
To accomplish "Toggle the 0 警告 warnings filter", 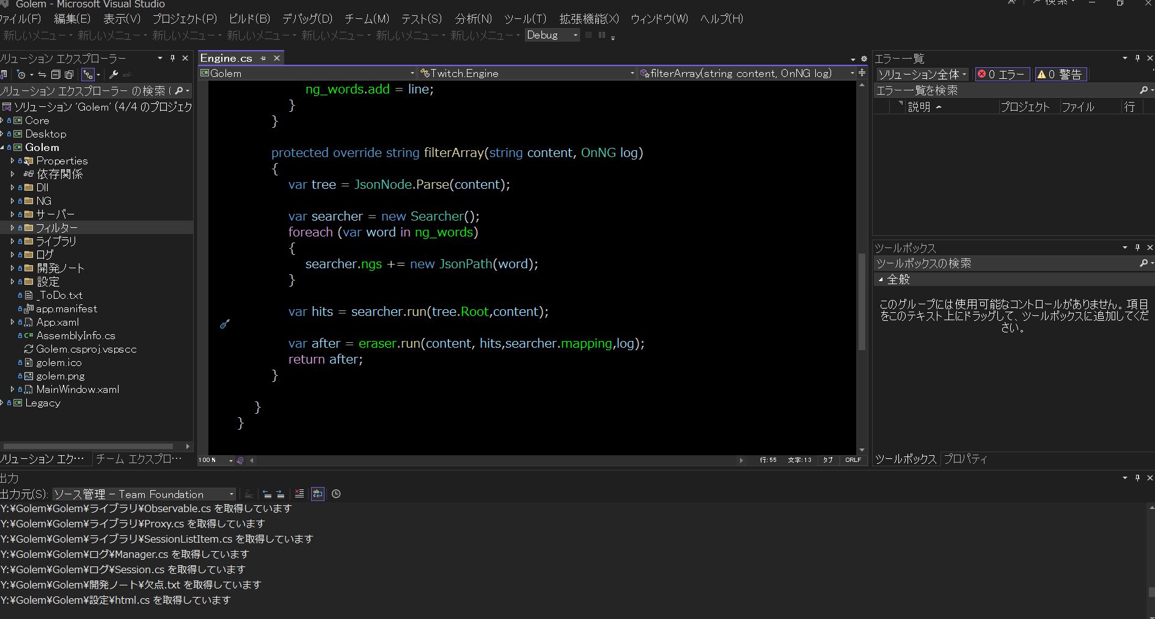I will coord(1060,74).
